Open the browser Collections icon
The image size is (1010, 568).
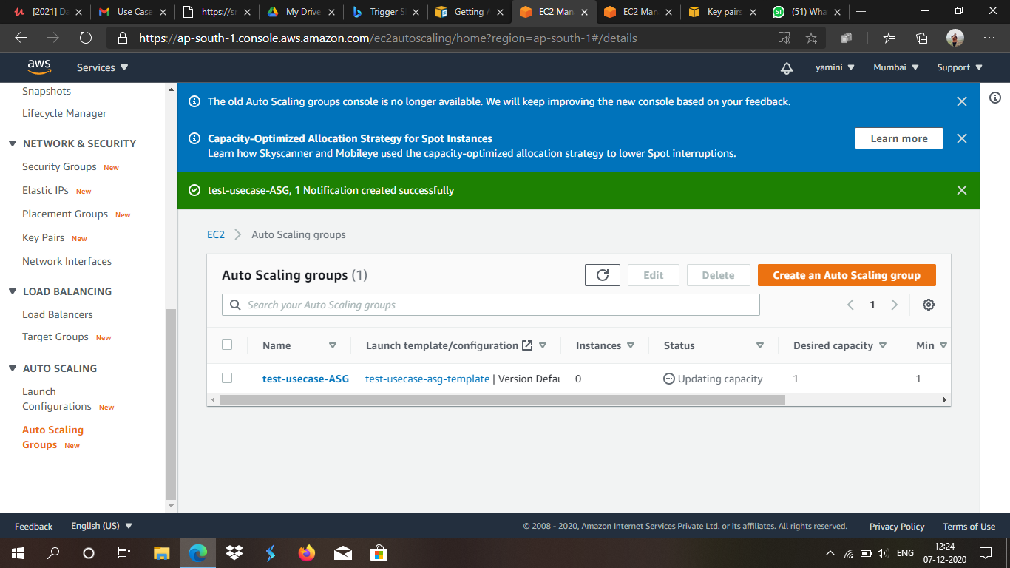tap(922, 38)
